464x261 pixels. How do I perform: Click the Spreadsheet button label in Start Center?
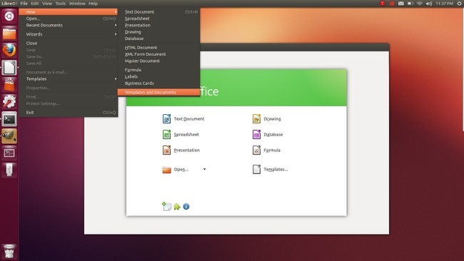point(186,135)
